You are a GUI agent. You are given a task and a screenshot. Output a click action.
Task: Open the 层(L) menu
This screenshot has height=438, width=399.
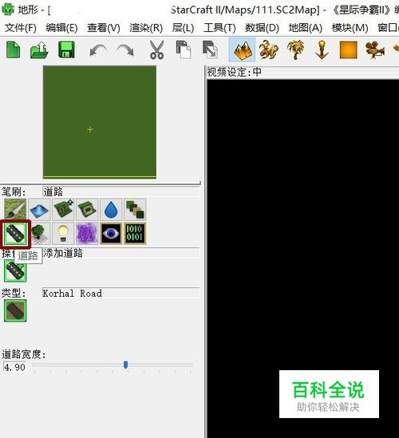(183, 28)
